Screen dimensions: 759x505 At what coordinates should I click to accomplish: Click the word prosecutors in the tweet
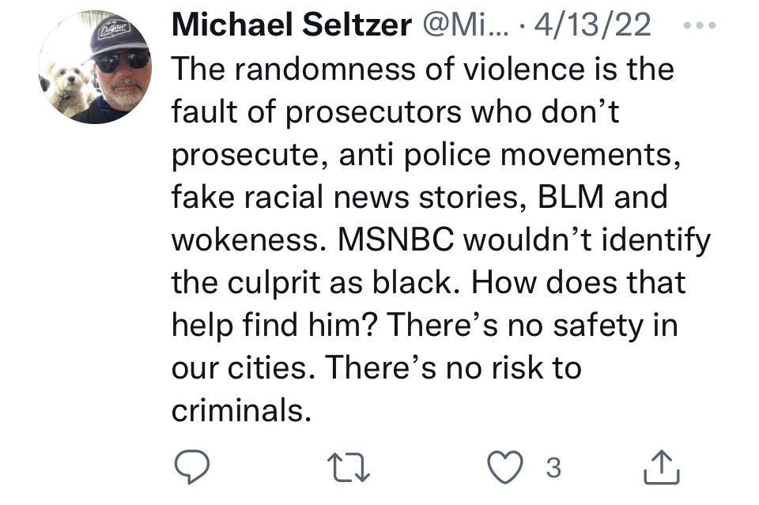coord(373,111)
